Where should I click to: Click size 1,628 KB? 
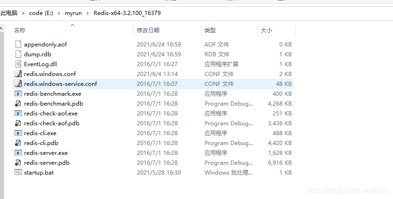tap(280, 153)
